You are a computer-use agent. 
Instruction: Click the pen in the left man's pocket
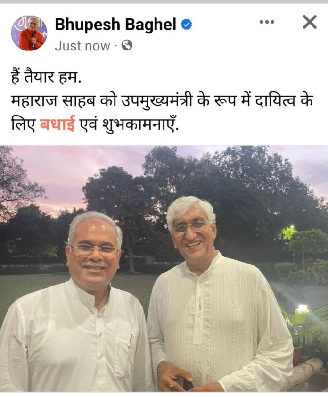click(x=131, y=339)
